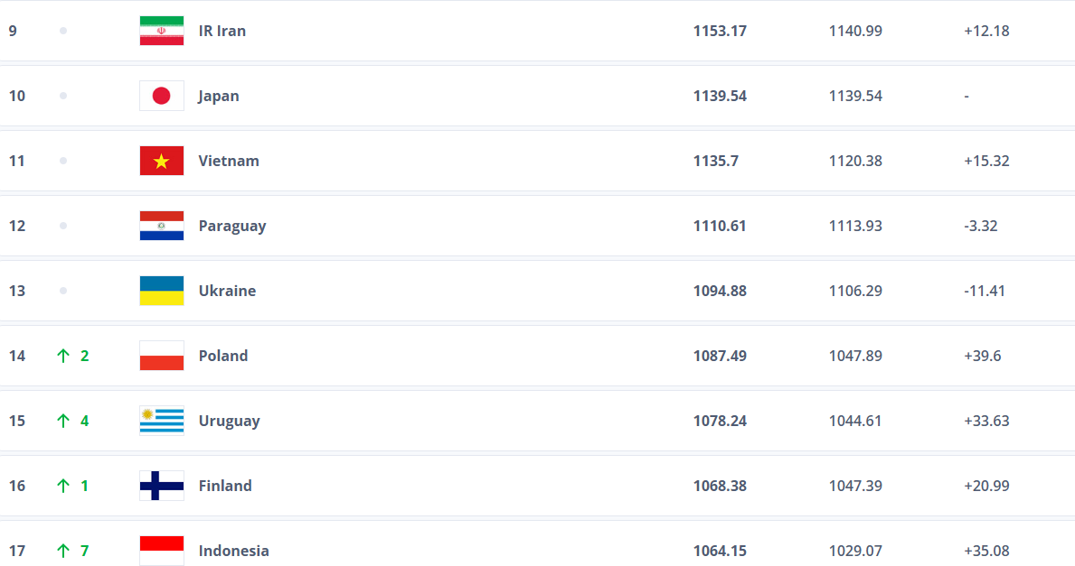Click rank number 13 for Ukraine
This screenshot has width=1075, height=566.
click(x=17, y=291)
